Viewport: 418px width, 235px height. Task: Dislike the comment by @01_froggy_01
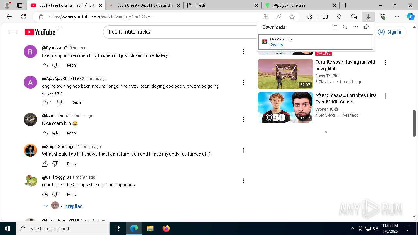click(55, 195)
